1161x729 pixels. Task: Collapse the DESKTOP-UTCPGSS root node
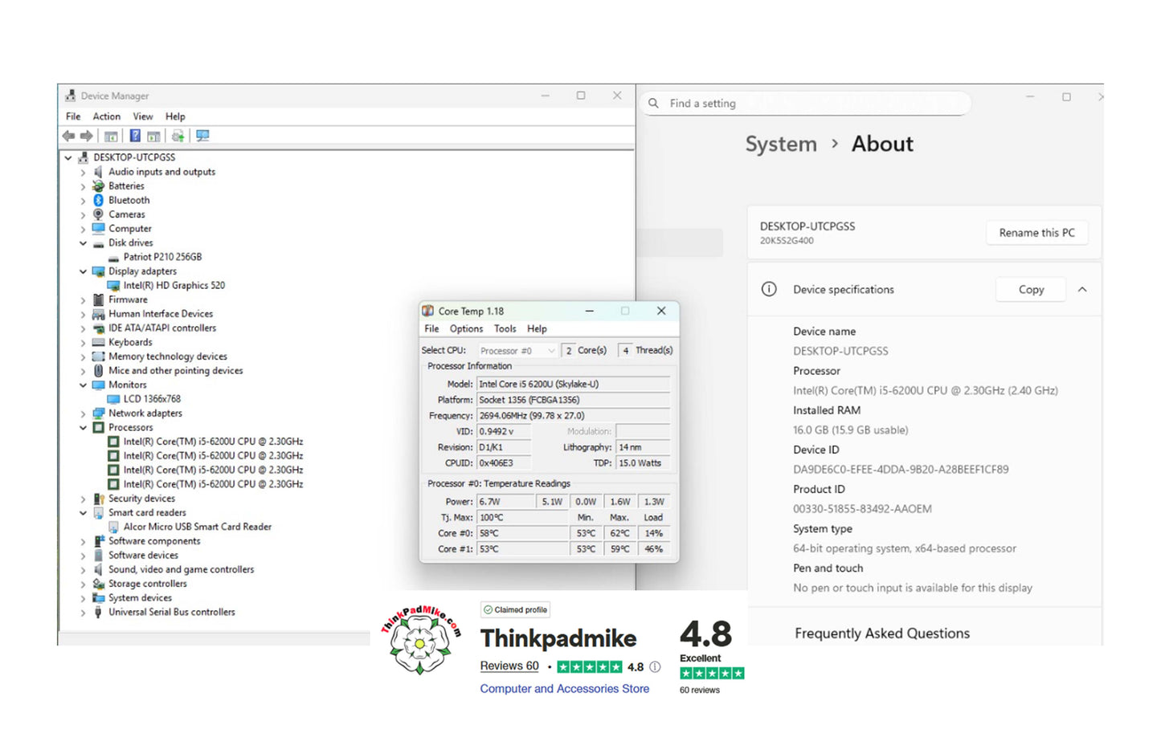tap(68, 157)
